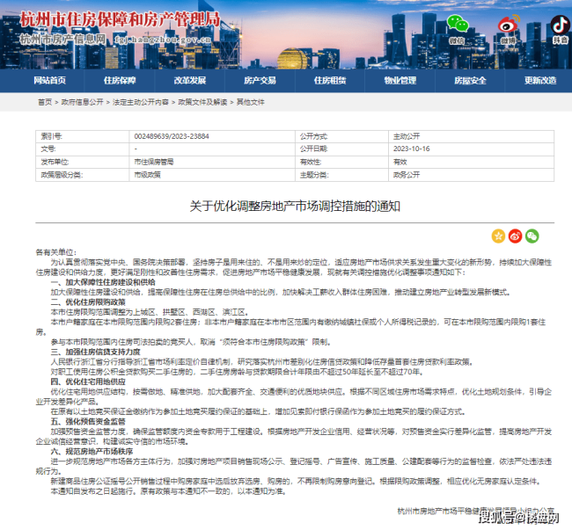
Task: Go to 网站首页 in navigation bar
Action: pos(49,81)
